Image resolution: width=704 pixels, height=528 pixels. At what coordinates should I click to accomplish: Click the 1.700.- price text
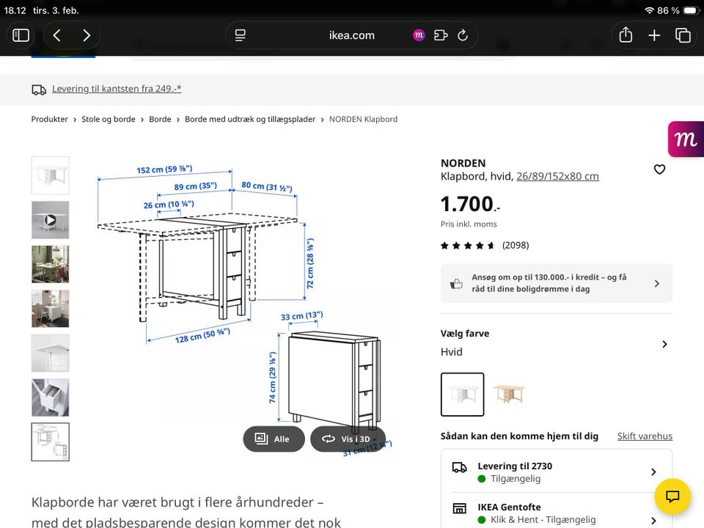click(470, 205)
